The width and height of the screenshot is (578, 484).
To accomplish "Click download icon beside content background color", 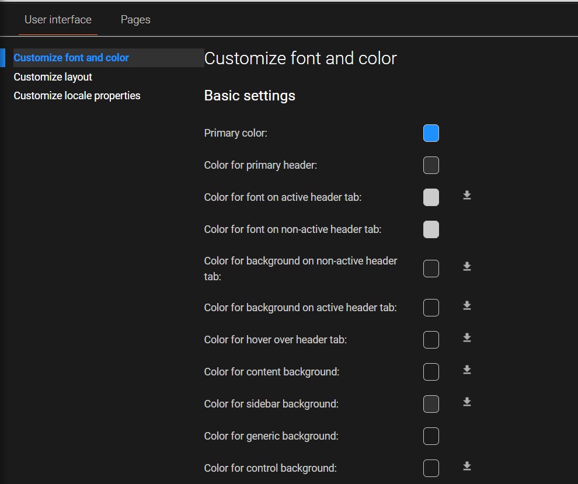I will pyautogui.click(x=467, y=370).
